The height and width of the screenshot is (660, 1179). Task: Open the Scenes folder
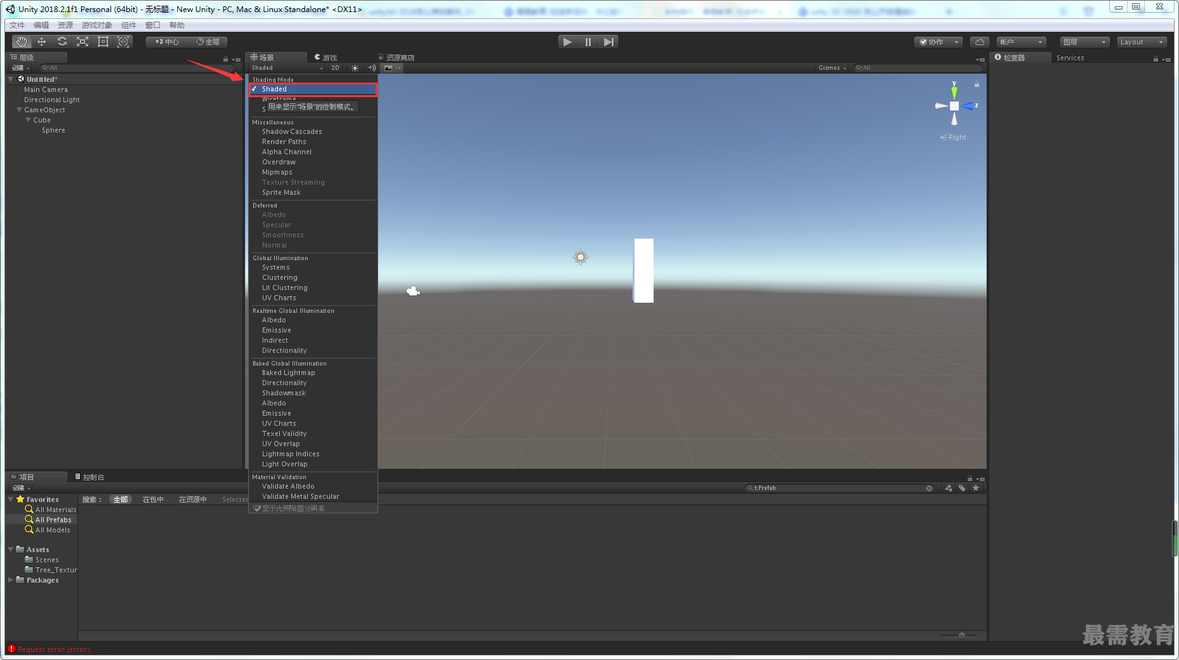[x=42, y=560]
